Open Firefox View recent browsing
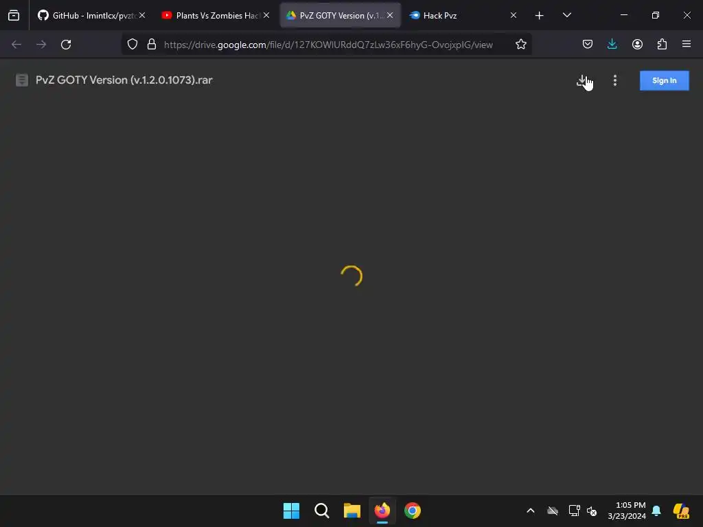The width and height of the screenshot is (703, 527). 14,16
